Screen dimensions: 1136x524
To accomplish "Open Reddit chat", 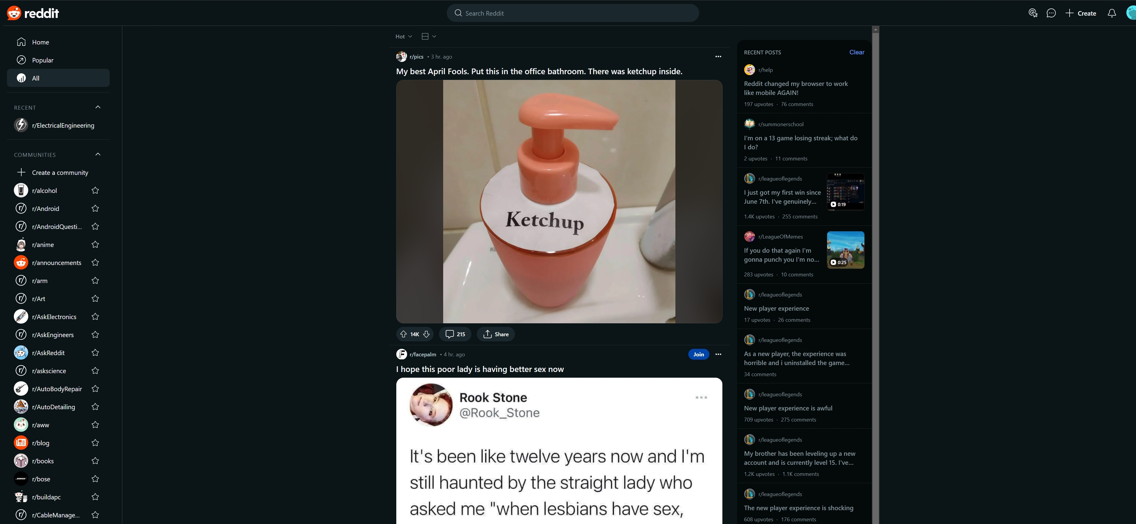I will coord(1051,13).
